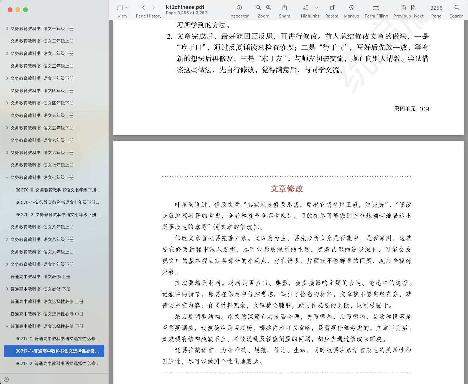Open the View sidebar dropdown menu
The image size is (468, 384).
tap(127, 8)
